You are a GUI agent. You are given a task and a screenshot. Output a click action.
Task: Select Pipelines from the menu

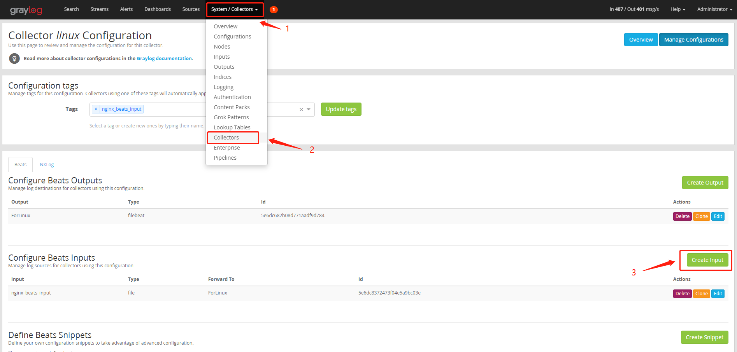click(x=225, y=157)
